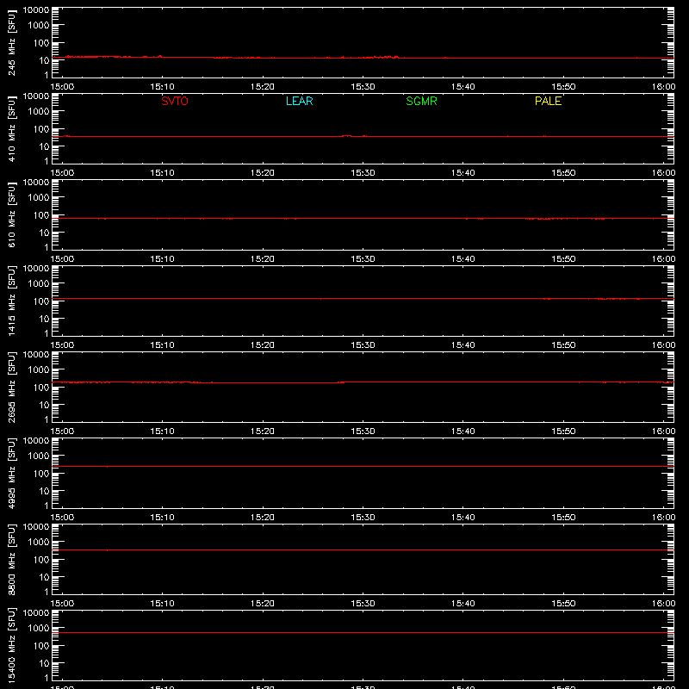Click 15:30 time label under 610 MHz plot
The height and width of the screenshot is (689, 689).
point(363,259)
